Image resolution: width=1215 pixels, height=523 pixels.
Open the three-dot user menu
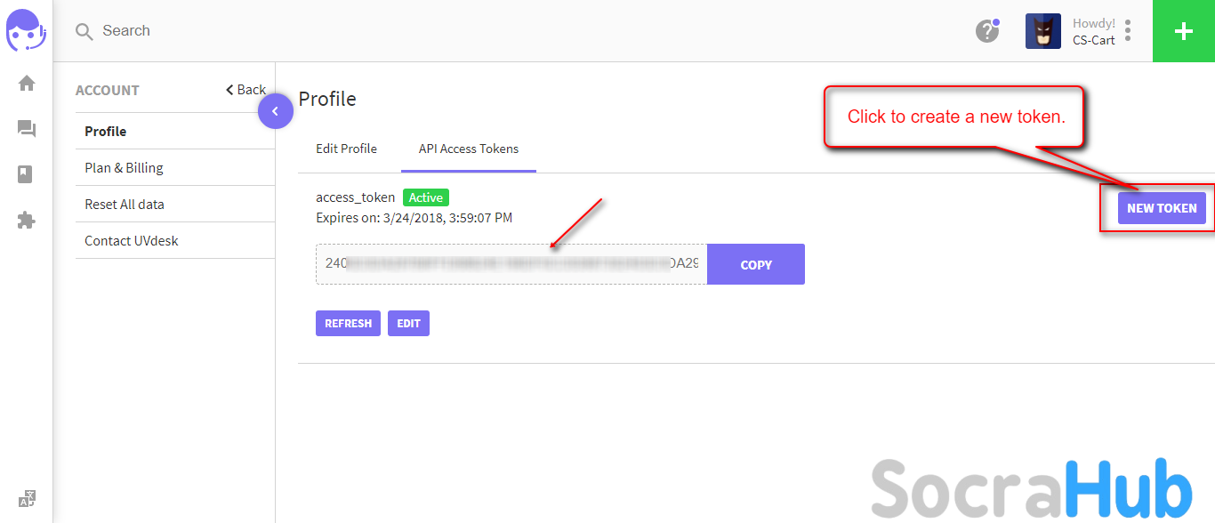[x=1128, y=31]
